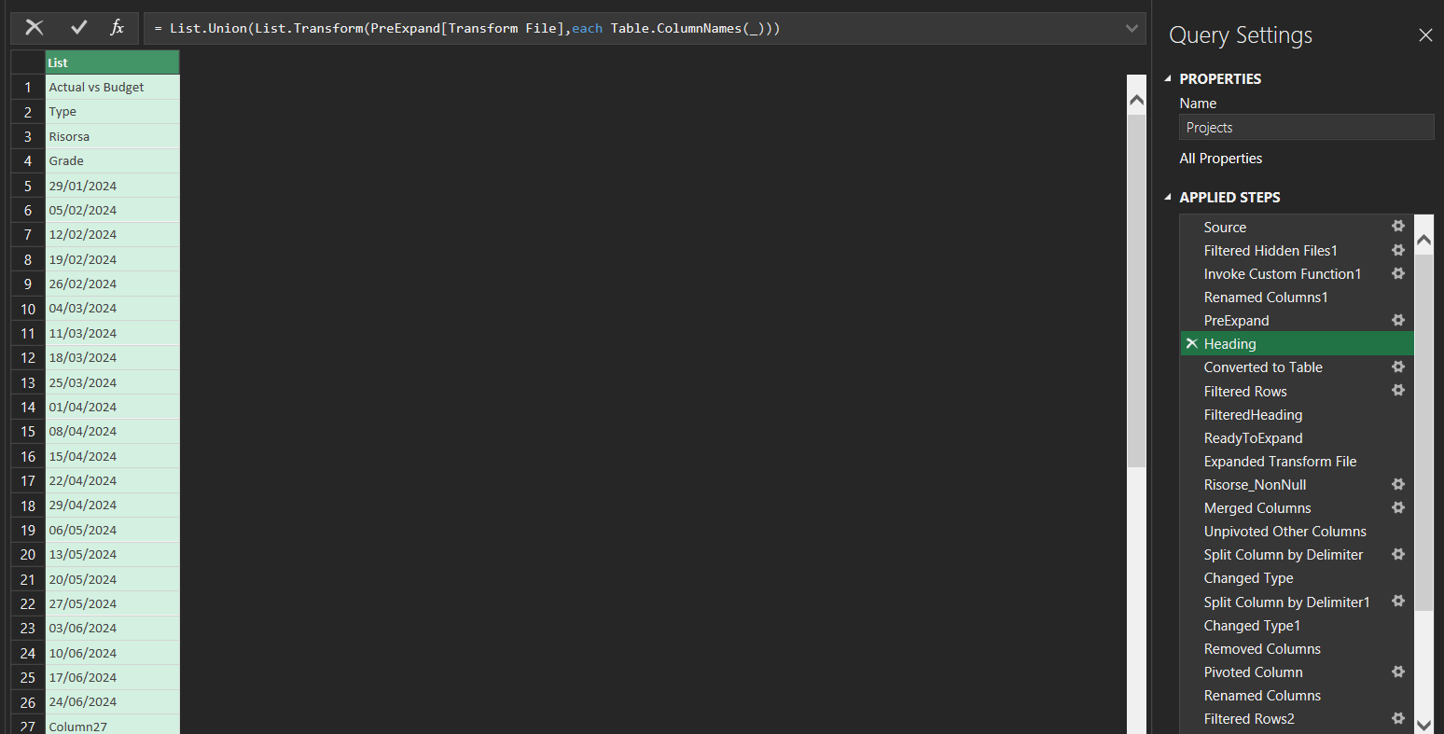This screenshot has width=1444, height=734.
Task: Click the Applied Steps scrollbar down arrow
Action: [x=1423, y=724]
